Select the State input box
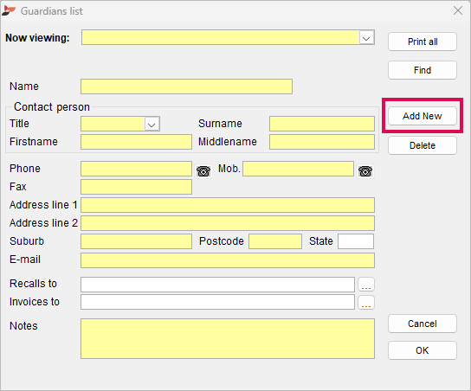 (x=356, y=241)
